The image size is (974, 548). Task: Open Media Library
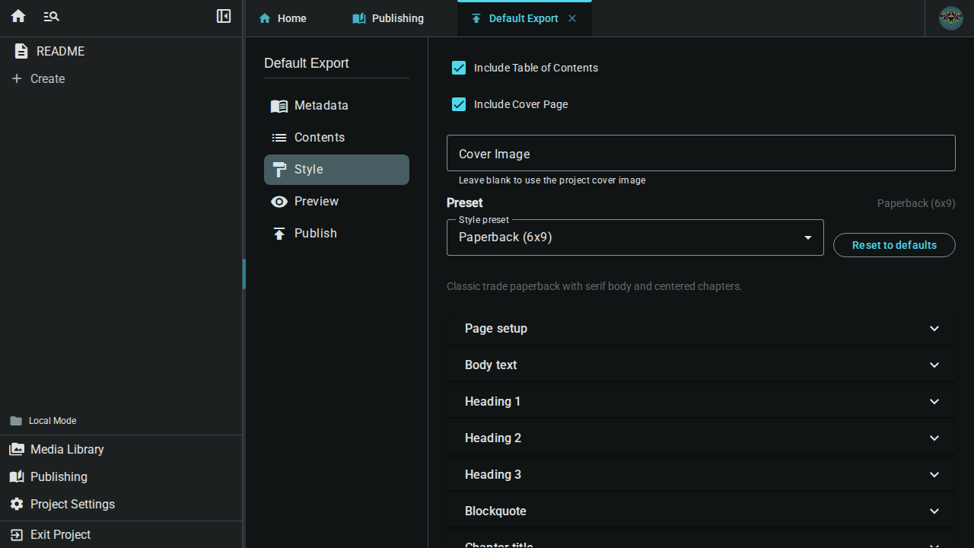click(121, 449)
